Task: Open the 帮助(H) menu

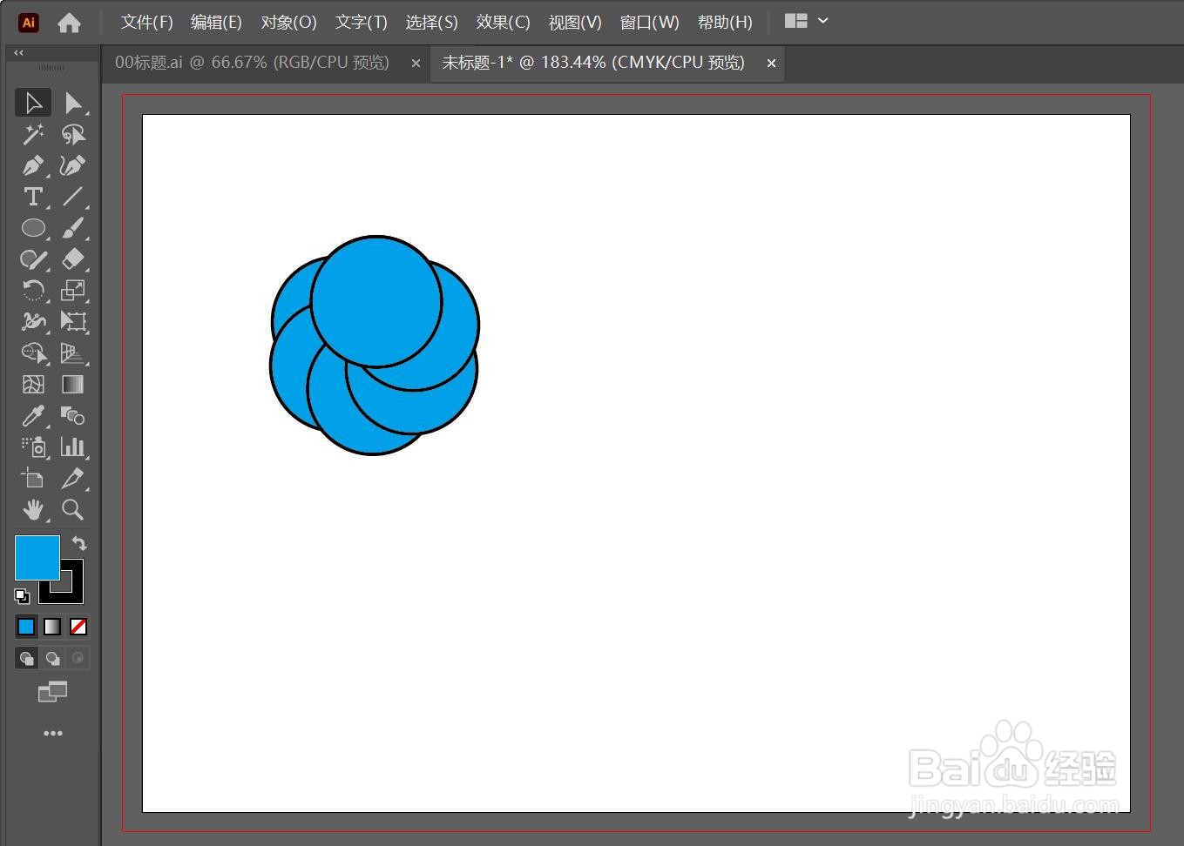Action: (x=725, y=22)
